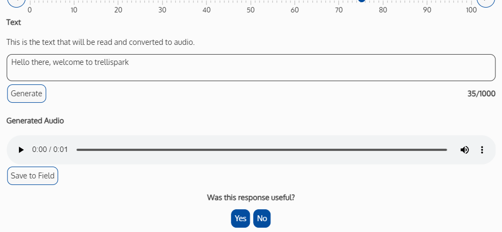Click the 'Generated Audio' heading
Screen dimensions: 502x232
(35, 121)
